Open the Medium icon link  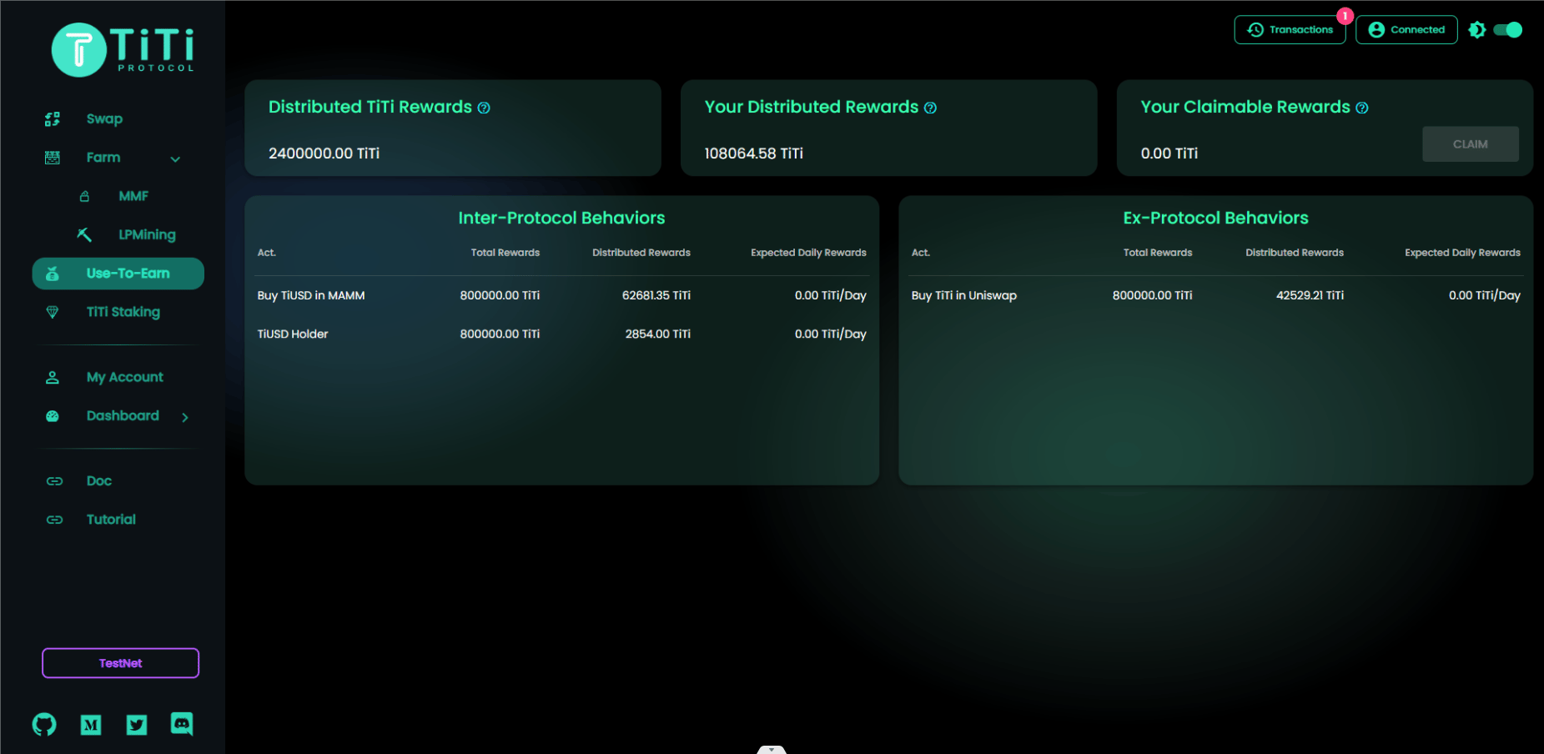coord(91,725)
